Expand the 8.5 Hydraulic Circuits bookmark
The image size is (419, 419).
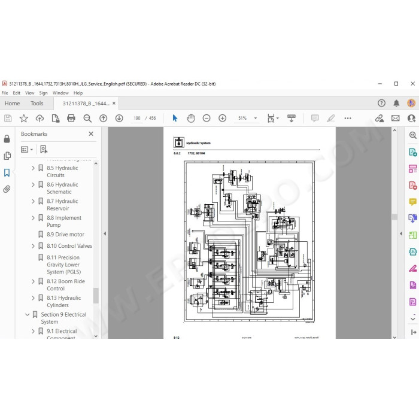(x=33, y=168)
